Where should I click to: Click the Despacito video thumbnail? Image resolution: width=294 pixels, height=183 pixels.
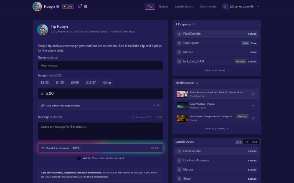pos(182,118)
